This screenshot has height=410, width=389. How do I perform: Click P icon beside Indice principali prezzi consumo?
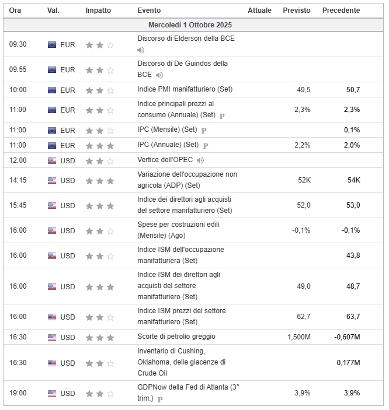click(x=222, y=116)
